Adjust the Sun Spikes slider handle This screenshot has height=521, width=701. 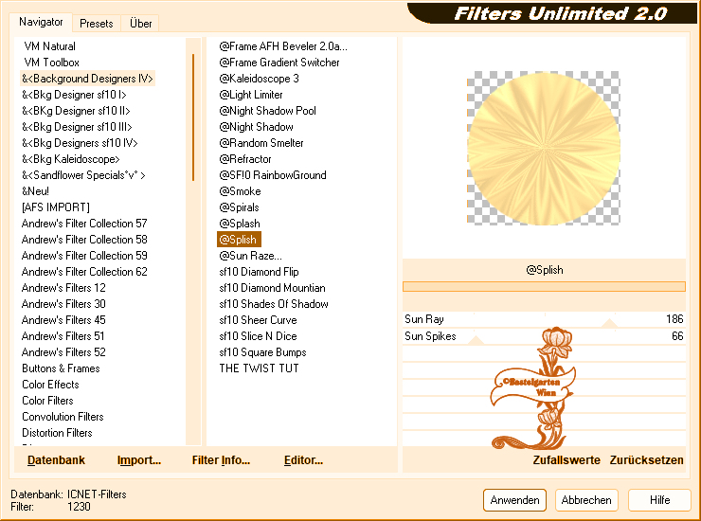(476, 340)
